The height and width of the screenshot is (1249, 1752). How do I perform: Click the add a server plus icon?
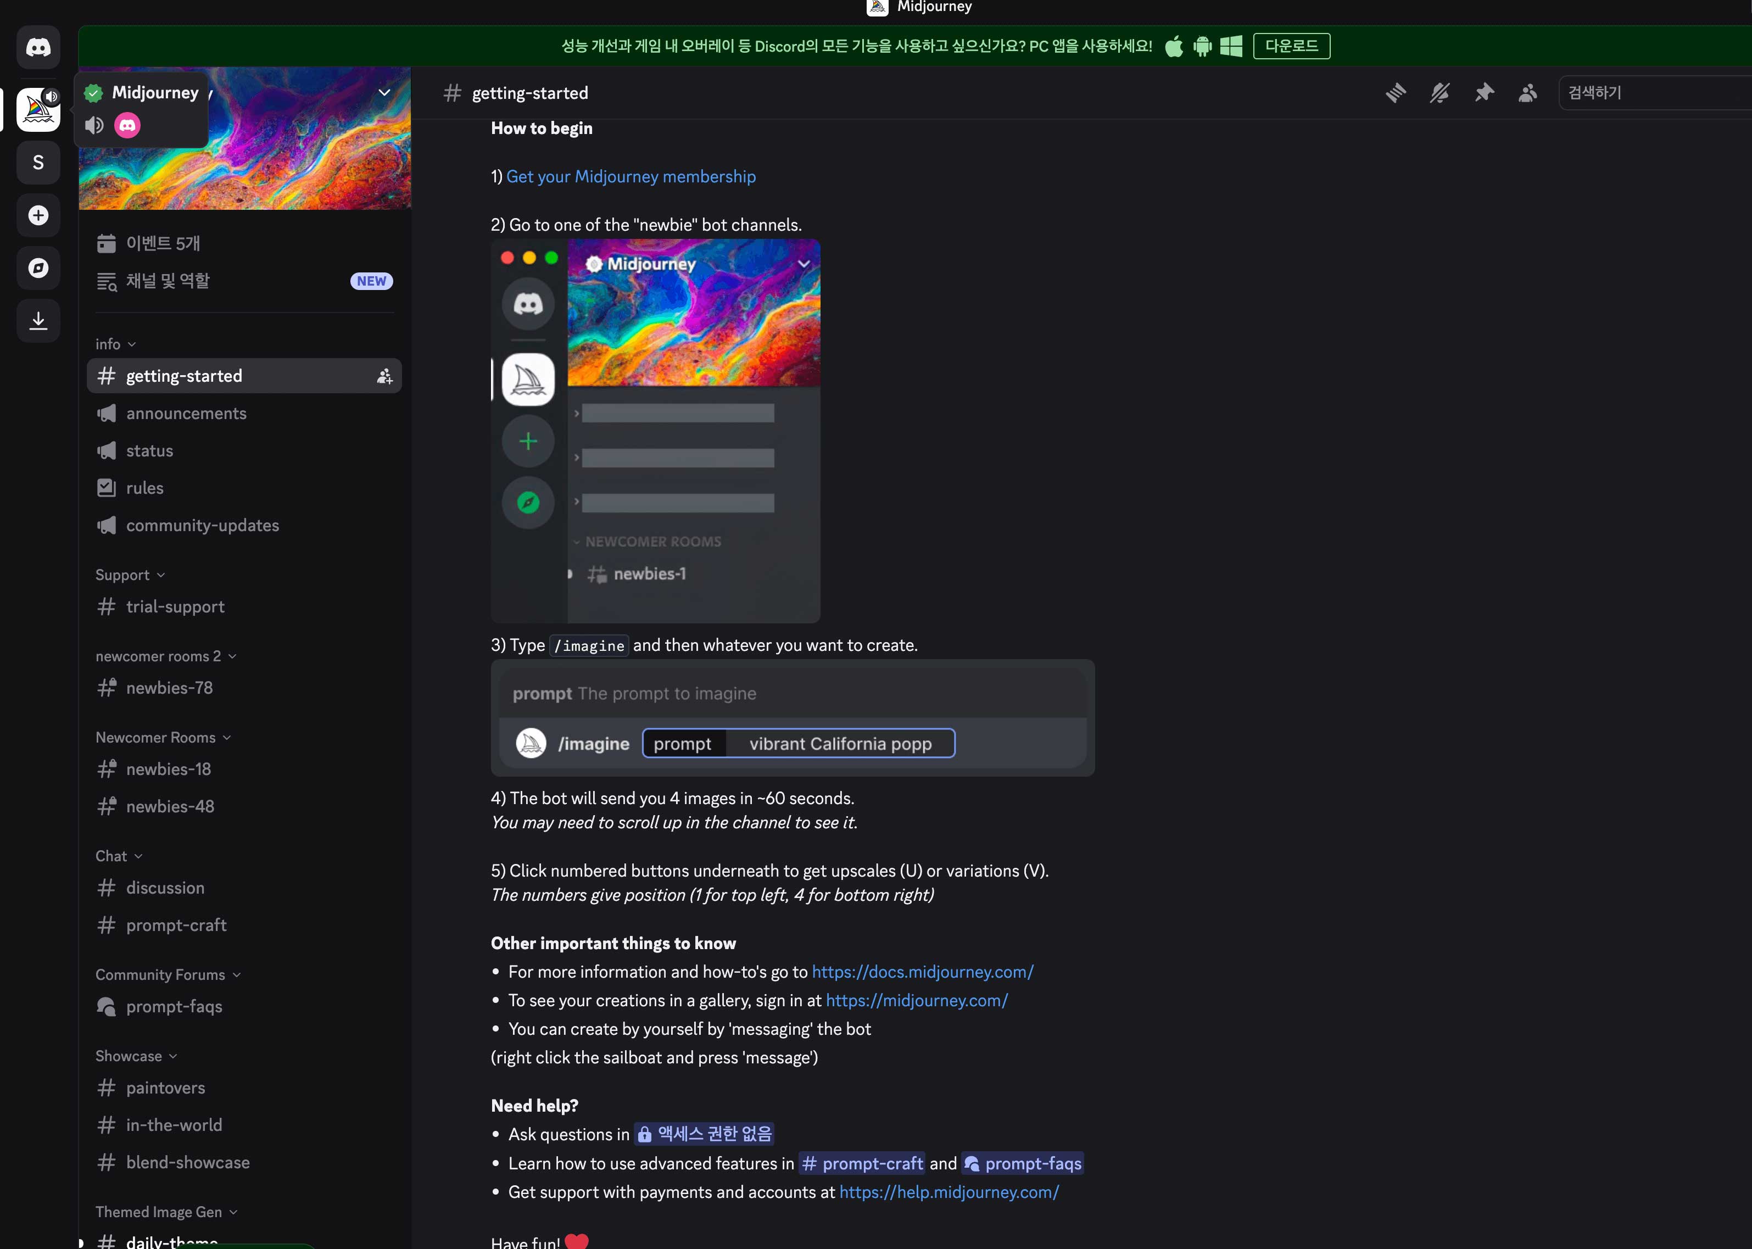[x=38, y=215]
